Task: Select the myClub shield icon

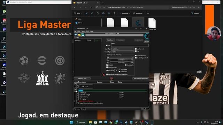Action: click(24, 78)
